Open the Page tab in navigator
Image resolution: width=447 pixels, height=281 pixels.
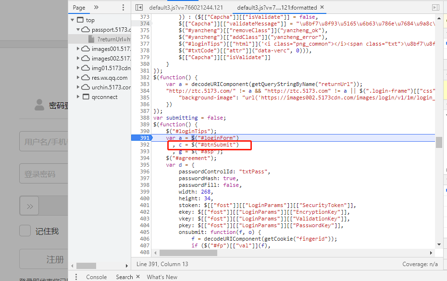[79, 8]
